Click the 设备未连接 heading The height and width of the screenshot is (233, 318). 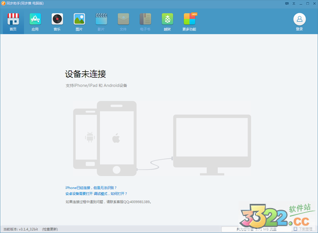[85, 74]
